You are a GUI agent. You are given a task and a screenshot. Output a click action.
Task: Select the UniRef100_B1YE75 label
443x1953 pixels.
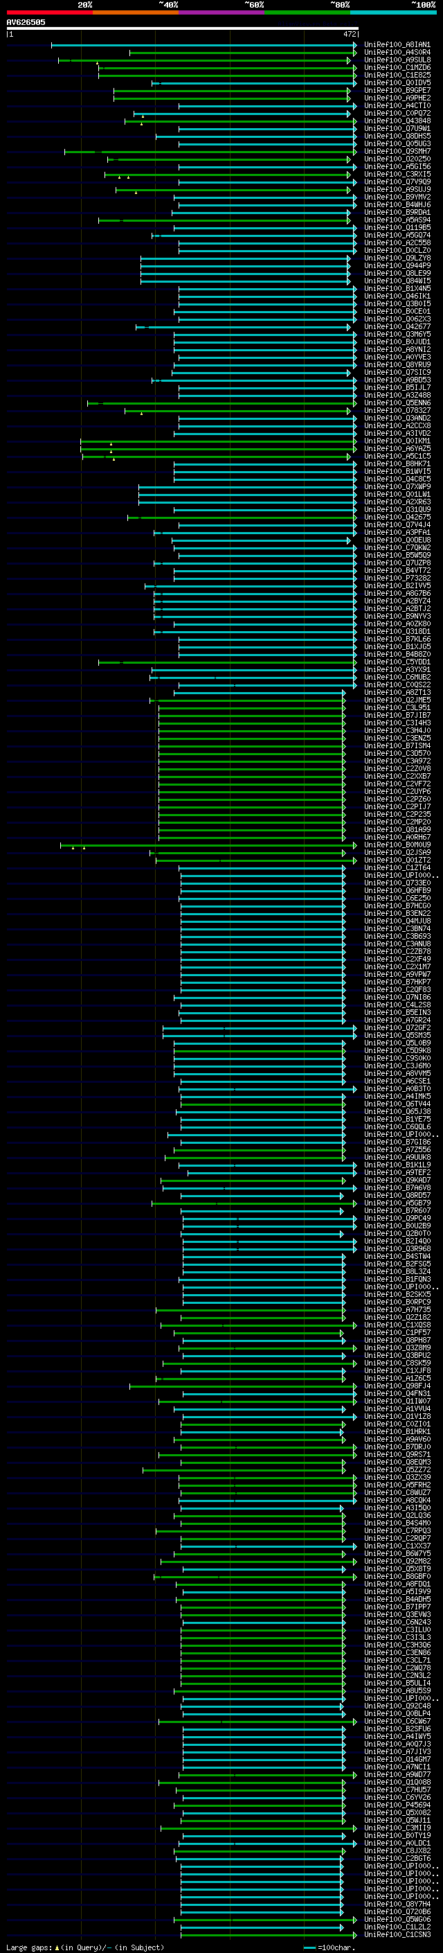point(397,1119)
